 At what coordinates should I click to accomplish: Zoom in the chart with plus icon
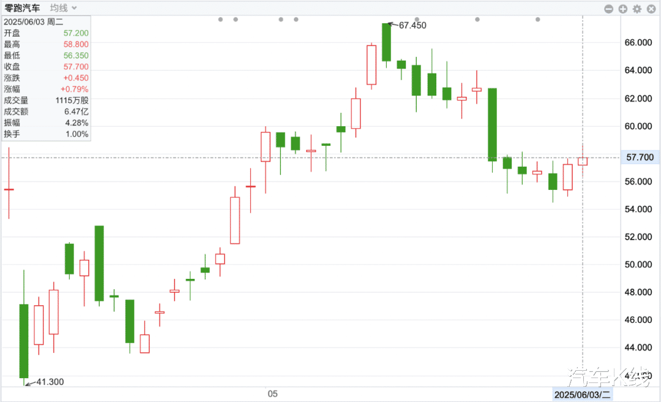[623, 9]
